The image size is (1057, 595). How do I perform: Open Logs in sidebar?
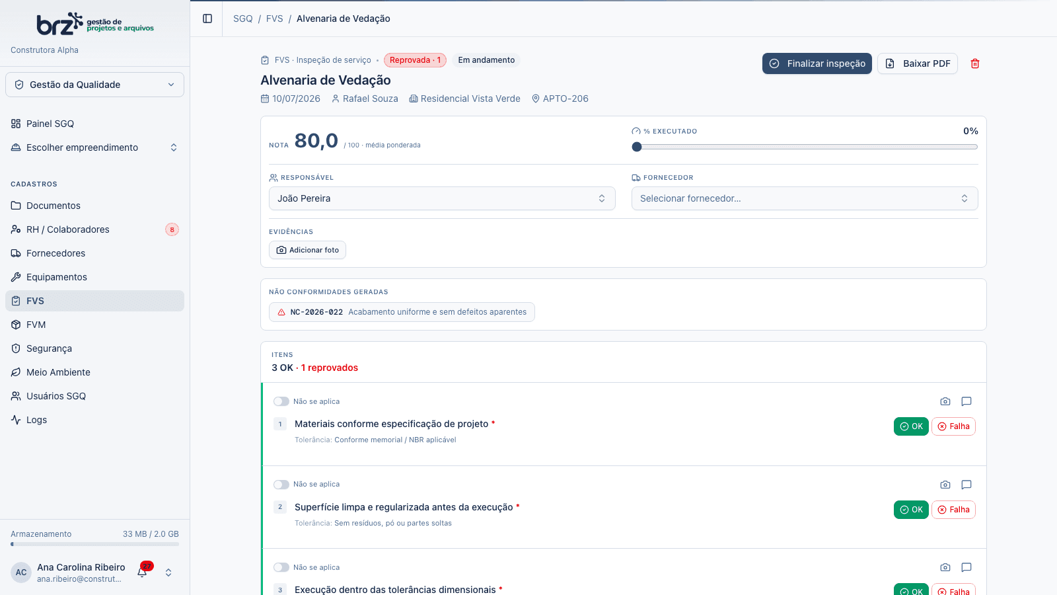pyautogui.click(x=94, y=420)
